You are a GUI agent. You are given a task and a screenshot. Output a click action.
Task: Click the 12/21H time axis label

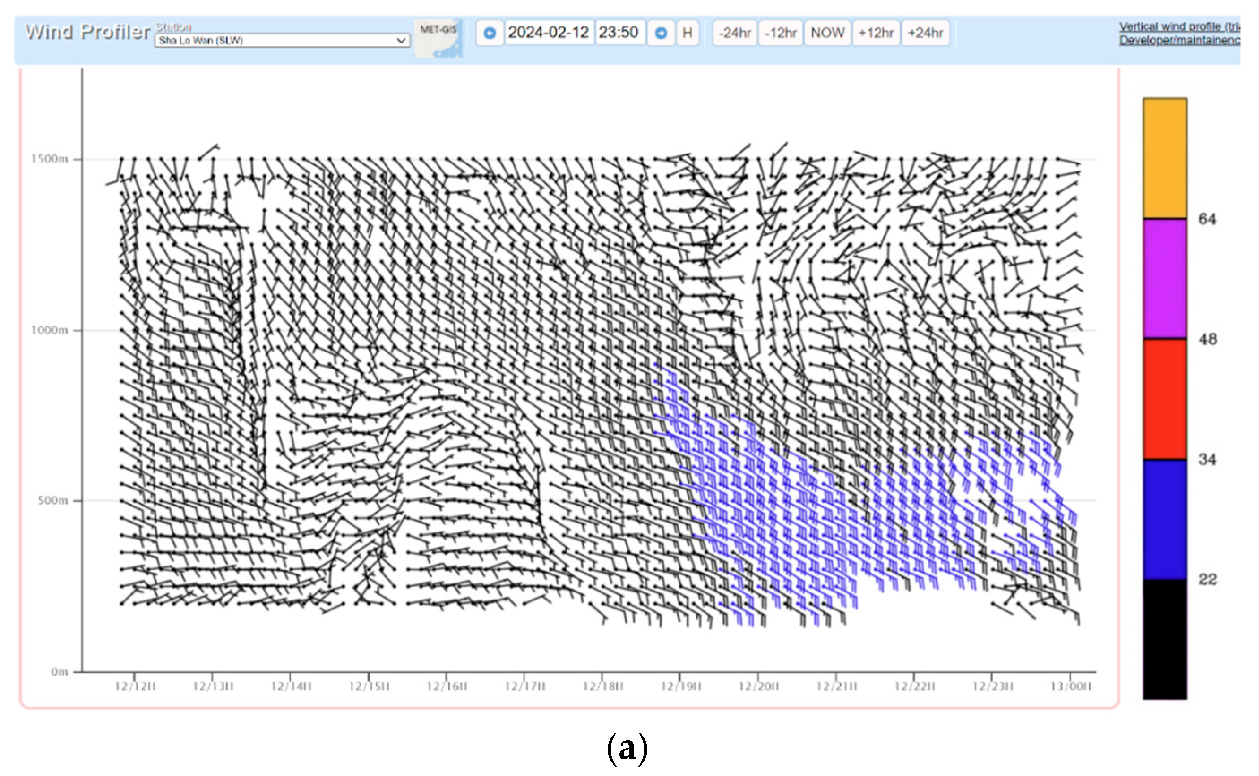coord(837,686)
